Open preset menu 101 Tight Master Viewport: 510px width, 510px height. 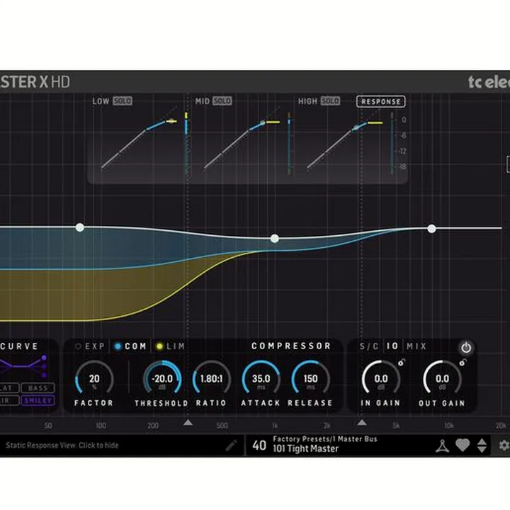(306, 449)
